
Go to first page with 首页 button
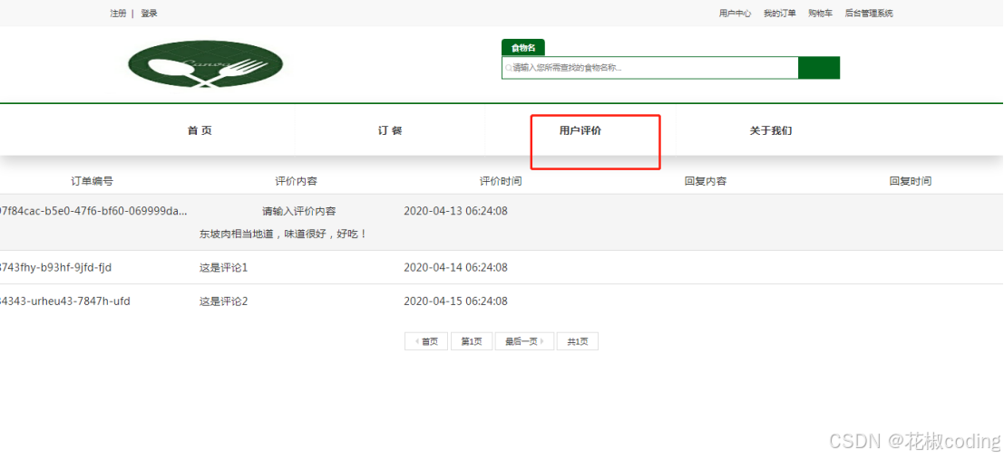426,341
